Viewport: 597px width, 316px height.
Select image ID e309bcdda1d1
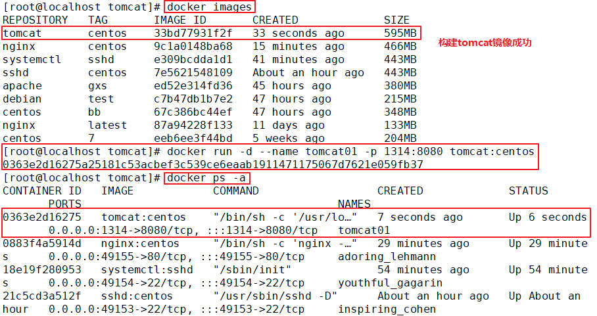click(x=193, y=59)
